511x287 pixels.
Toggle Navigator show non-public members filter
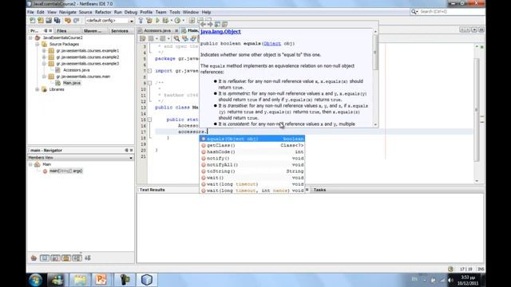coord(66,258)
